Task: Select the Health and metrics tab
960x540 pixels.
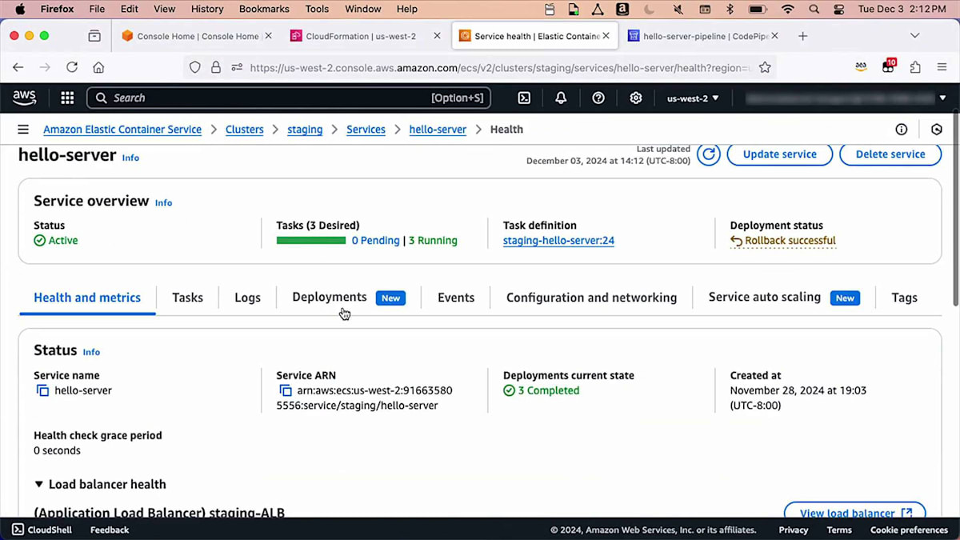Action: pos(87,298)
